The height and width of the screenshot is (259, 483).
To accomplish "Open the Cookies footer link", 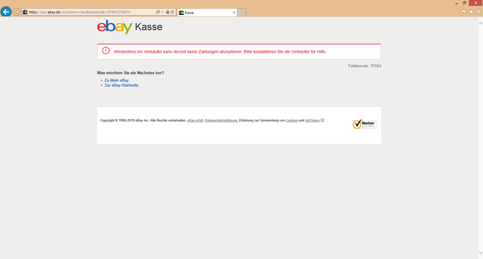I will [x=292, y=121].
